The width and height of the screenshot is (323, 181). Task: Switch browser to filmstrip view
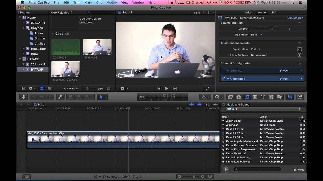tap(42, 88)
